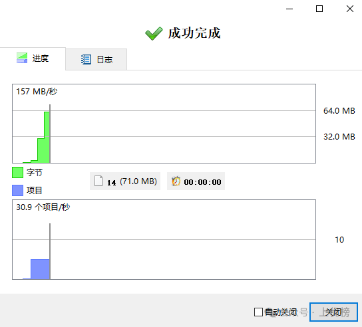Click the blue 项目 items legend swatch
Image resolution: width=362 pixels, height=327 pixels.
(17, 190)
